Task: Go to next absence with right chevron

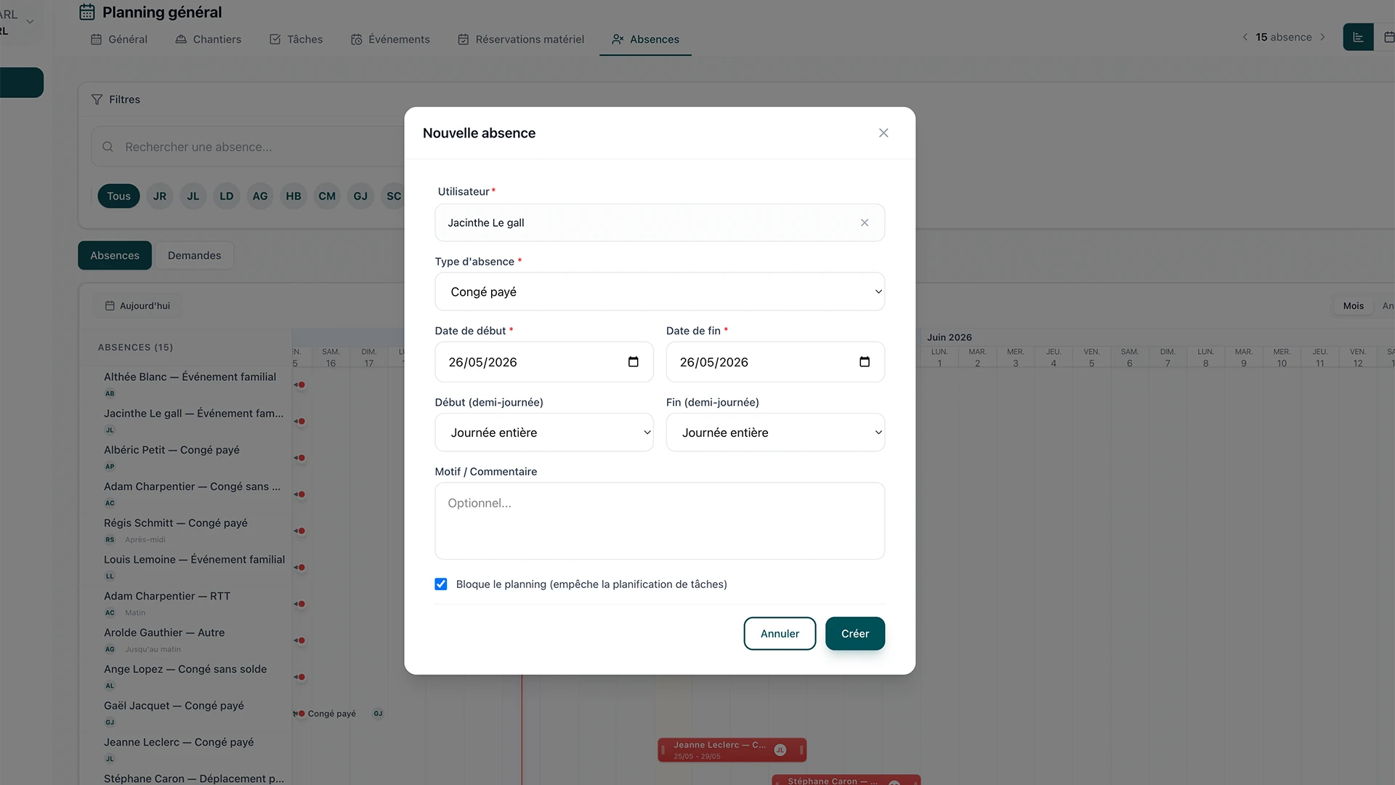Action: (1322, 37)
